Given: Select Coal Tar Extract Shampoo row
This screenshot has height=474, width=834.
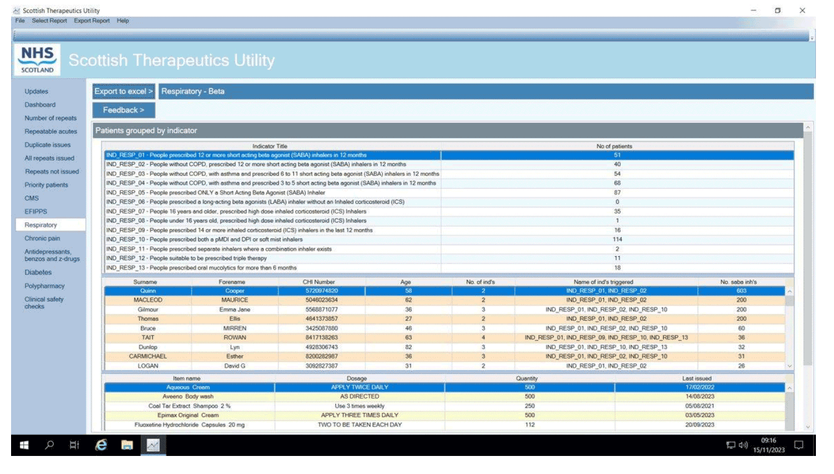Looking at the screenshot, I should pyautogui.click(x=444, y=406).
